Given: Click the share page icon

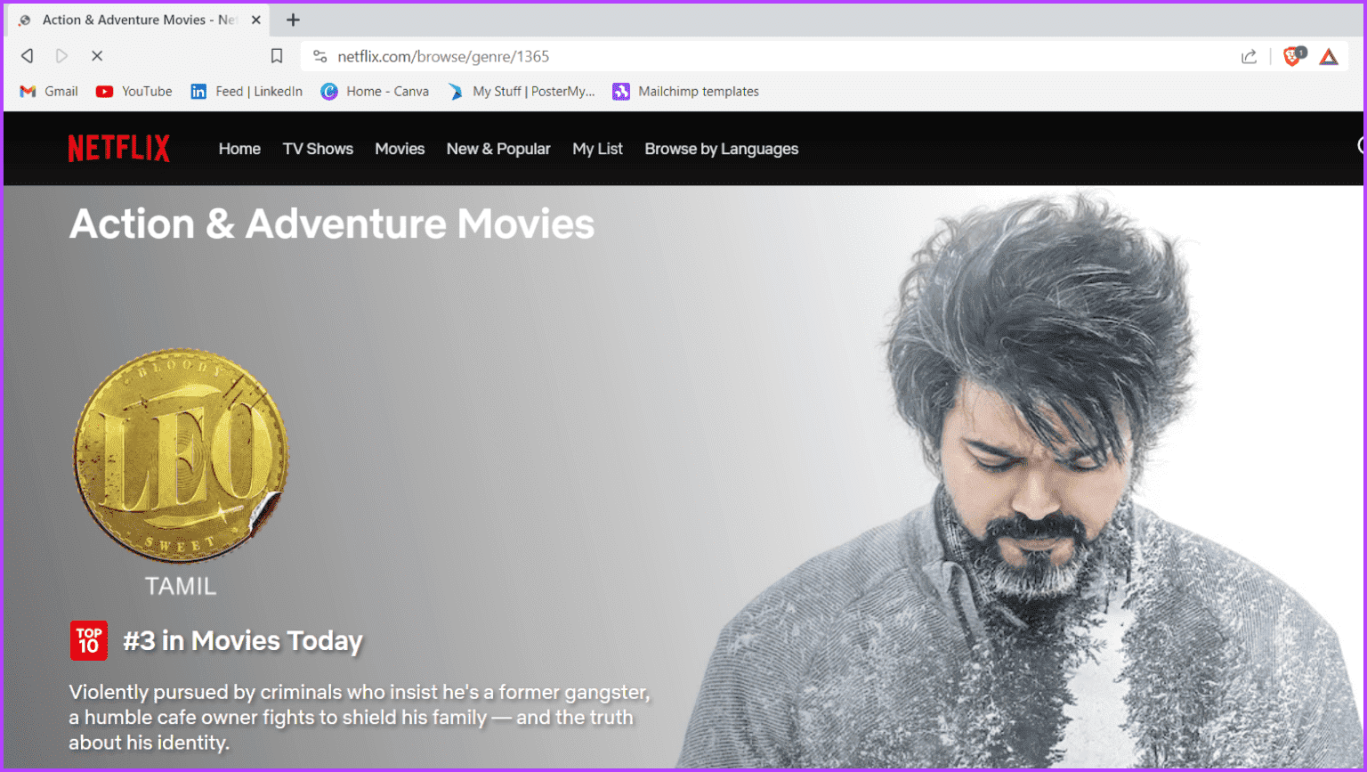Looking at the screenshot, I should (x=1250, y=56).
